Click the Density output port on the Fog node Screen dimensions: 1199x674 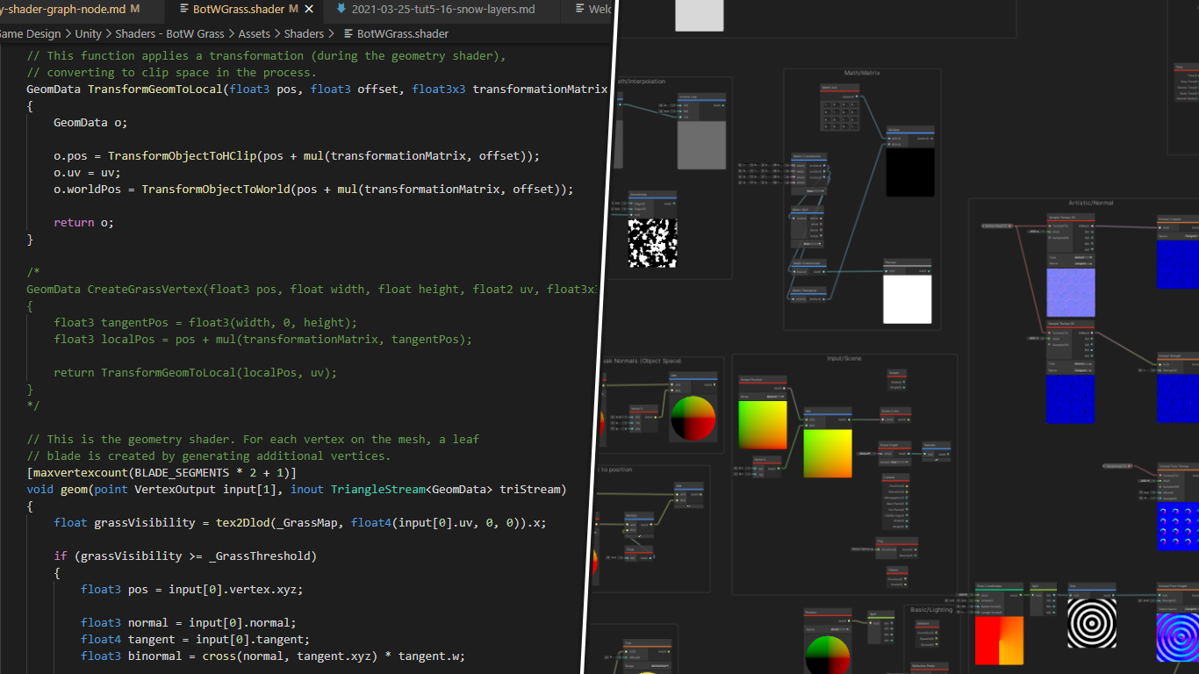(x=915, y=555)
